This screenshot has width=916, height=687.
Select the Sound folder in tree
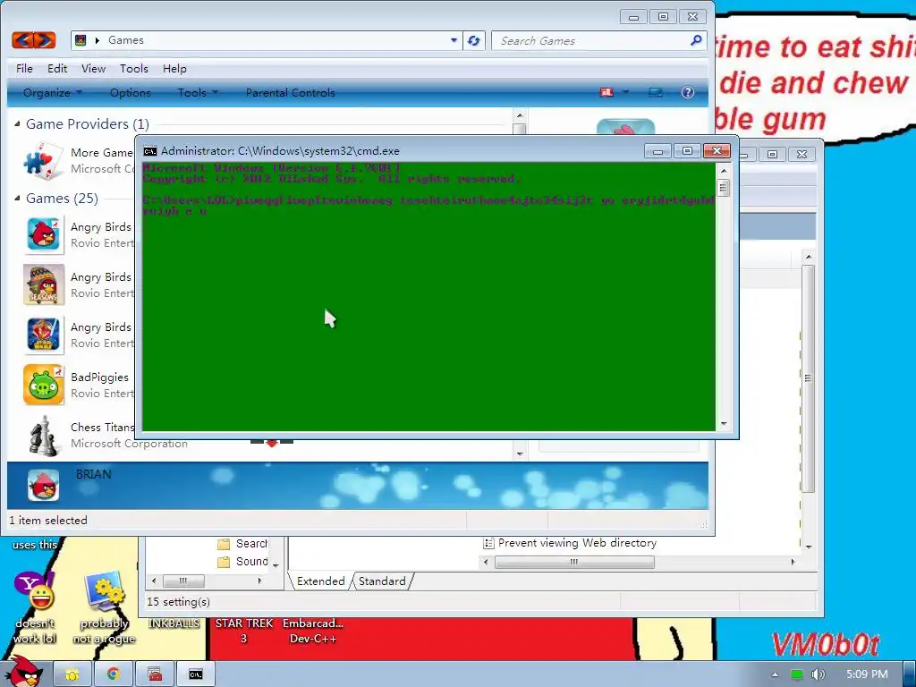242,562
